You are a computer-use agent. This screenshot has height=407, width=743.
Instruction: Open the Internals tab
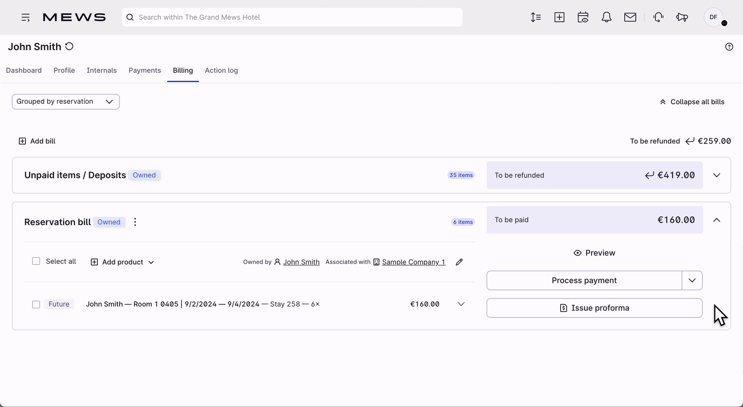tap(102, 70)
